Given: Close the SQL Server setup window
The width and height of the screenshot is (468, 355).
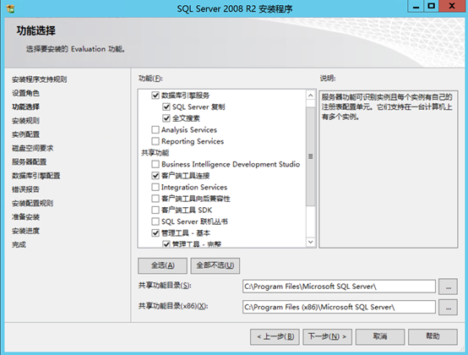Looking at the screenshot, I should pyautogui.click(x=452, y=6).
